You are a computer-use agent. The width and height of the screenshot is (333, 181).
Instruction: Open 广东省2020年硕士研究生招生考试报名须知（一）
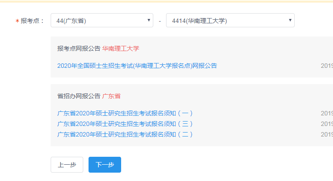coord(125,113)
